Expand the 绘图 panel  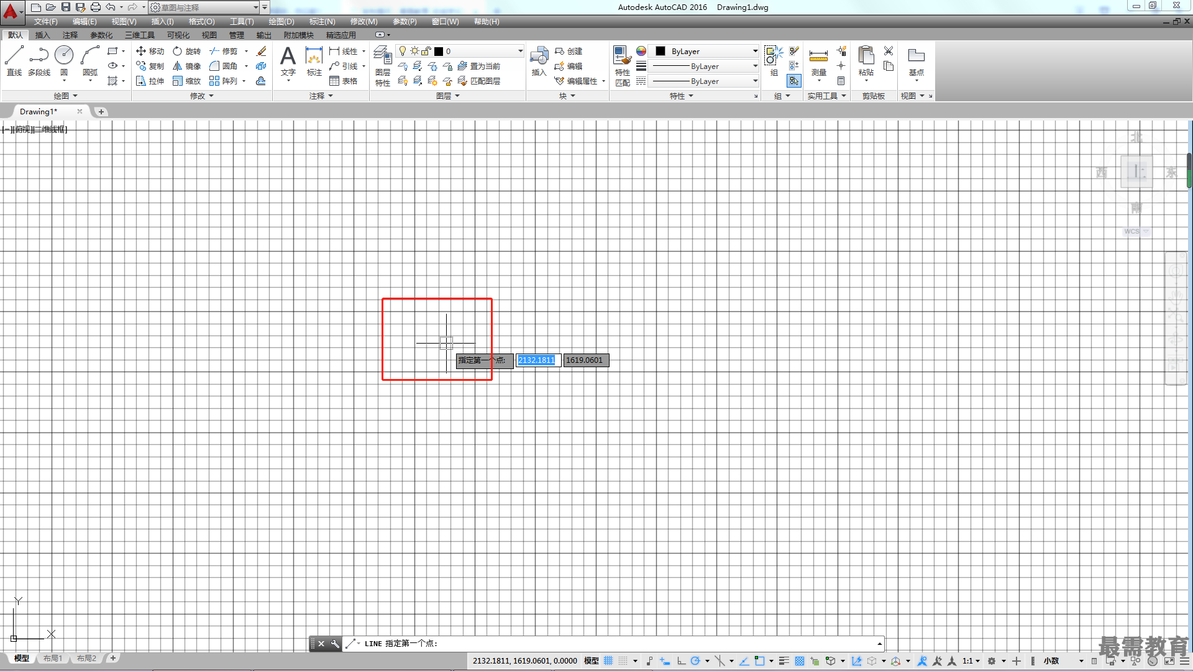[65, 96]
